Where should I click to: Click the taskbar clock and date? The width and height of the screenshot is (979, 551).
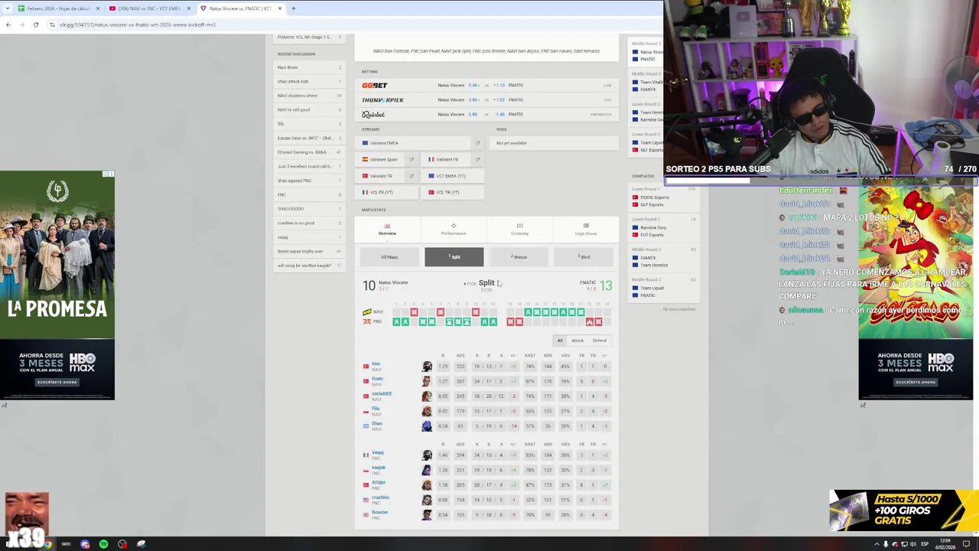(945, 544)
